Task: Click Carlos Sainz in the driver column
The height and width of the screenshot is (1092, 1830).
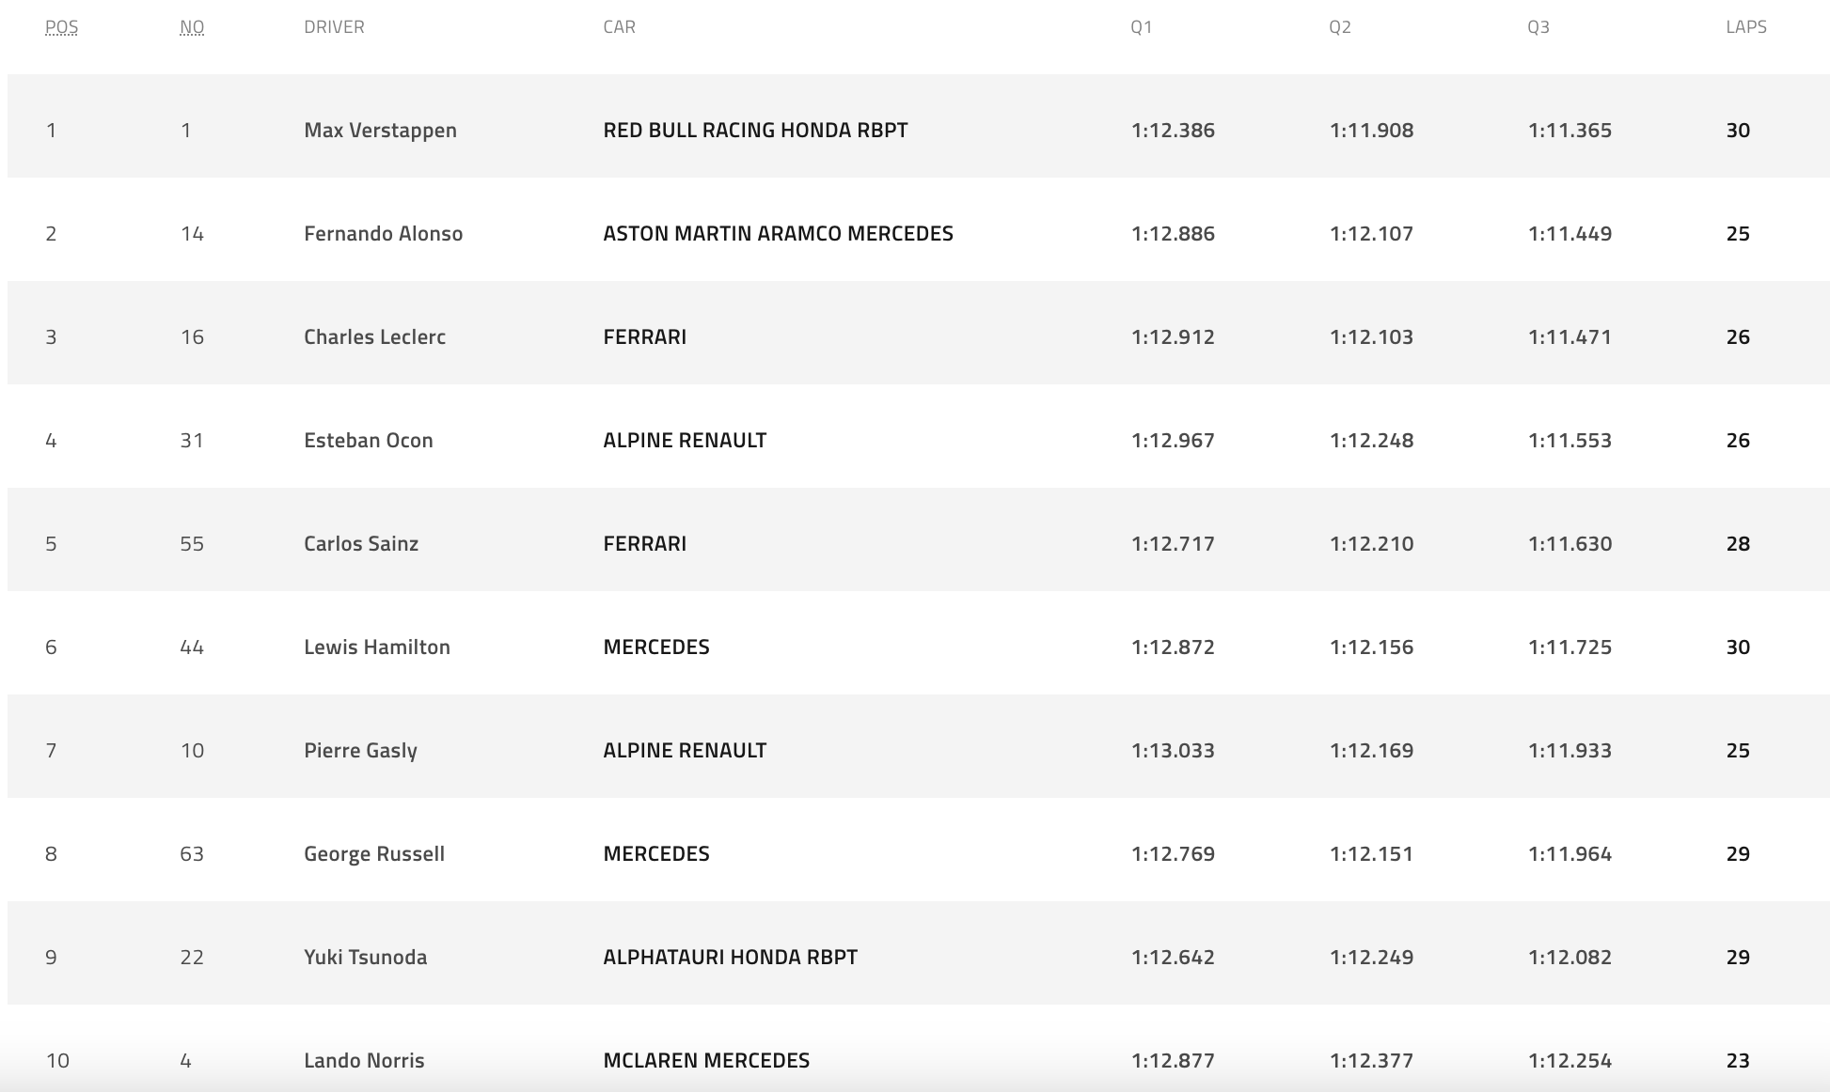Action: (360, 543)
